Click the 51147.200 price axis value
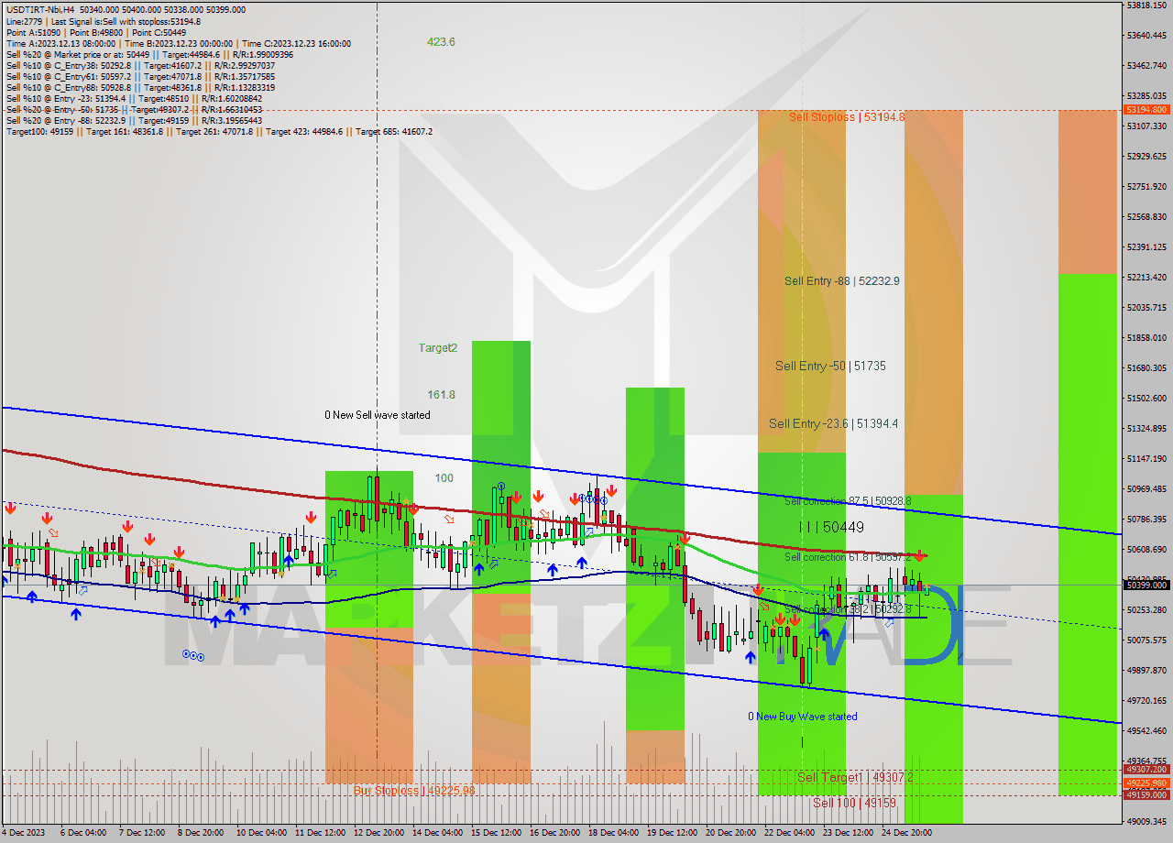The image size is (1173, 843). [x=1146, y=458]
